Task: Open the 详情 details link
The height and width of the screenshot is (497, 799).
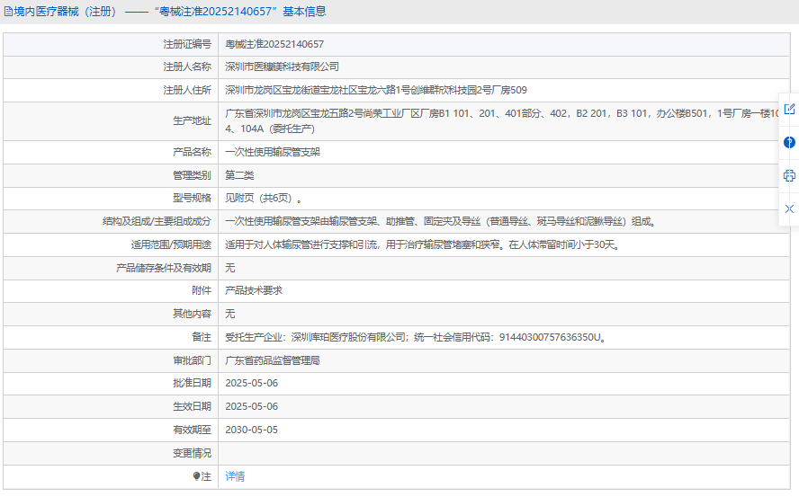Action: click(235, 476)
